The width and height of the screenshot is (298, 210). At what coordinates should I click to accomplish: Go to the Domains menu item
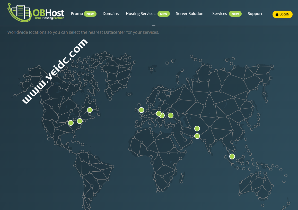[x=111, y=14]
